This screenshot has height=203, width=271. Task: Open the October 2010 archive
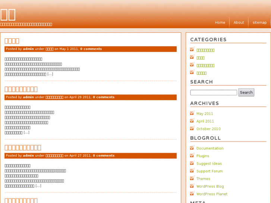click(208, 129)
